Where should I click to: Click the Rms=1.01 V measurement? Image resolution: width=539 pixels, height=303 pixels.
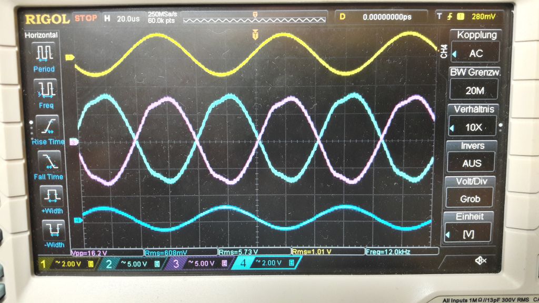[x=328, y=251]
